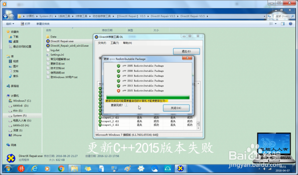Open Internet Explorer from taskbar
Viewport: 298px width, 175px height.
[35, 168]
